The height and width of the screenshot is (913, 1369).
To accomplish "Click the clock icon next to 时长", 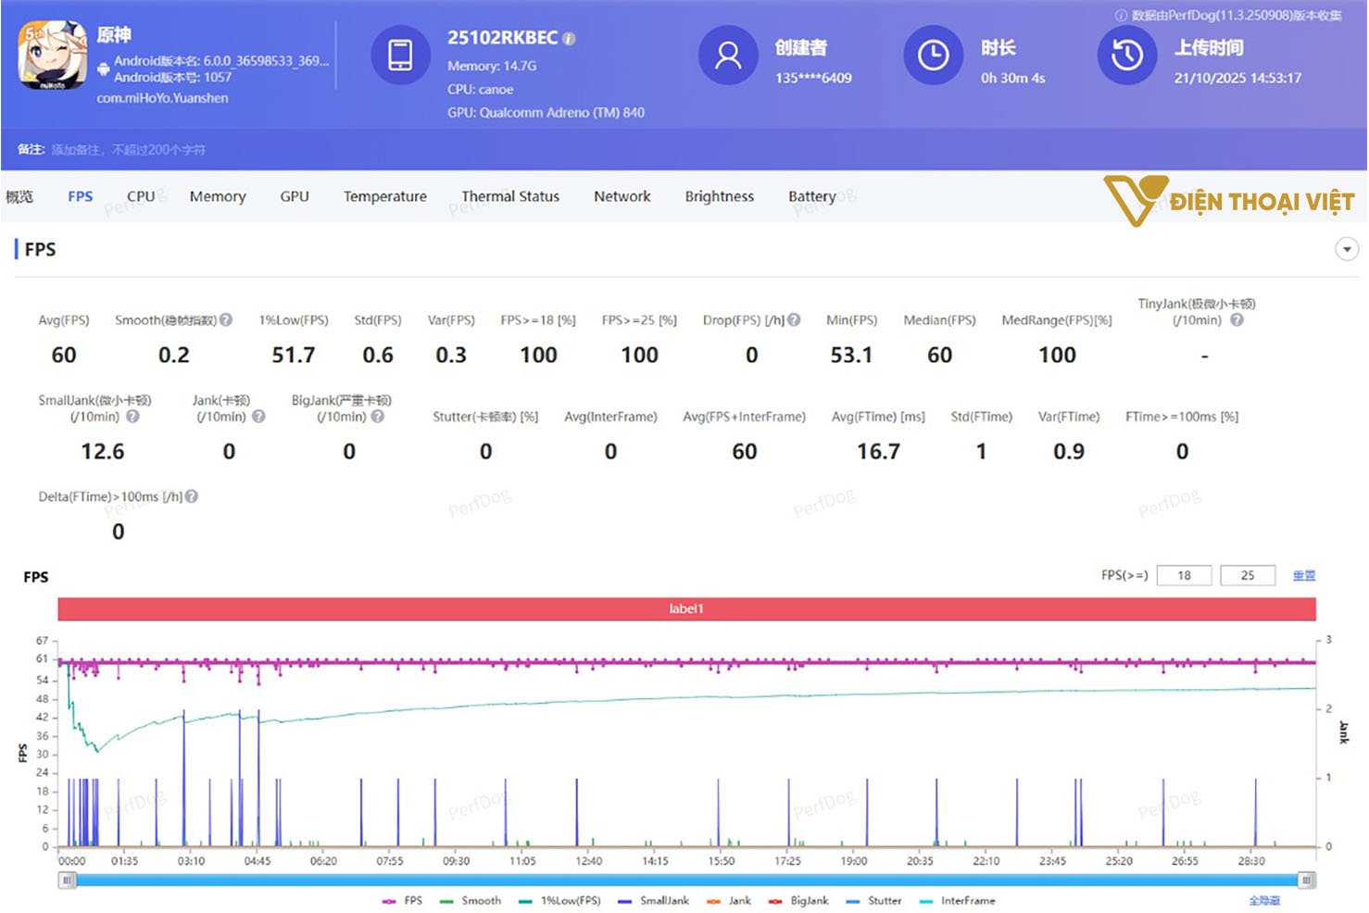I will point(933,56).
